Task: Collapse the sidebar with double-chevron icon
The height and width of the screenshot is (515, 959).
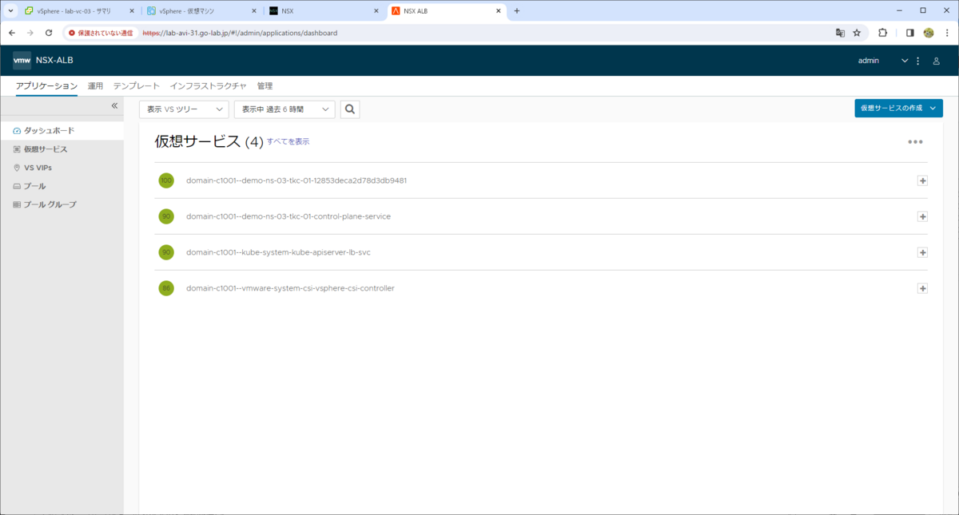Action: point(114,105)
